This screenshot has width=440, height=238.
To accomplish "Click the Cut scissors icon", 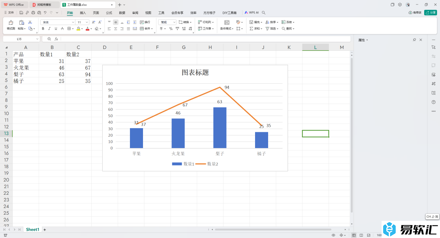I will coord(30,22).
